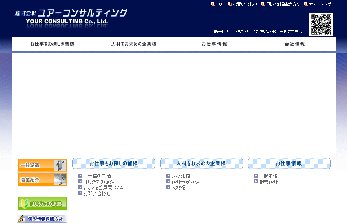Viewport: 347px width, 224px height.
Task: Click the 個人情報保護方針 padlock banner
Action: tap(42, 219)
